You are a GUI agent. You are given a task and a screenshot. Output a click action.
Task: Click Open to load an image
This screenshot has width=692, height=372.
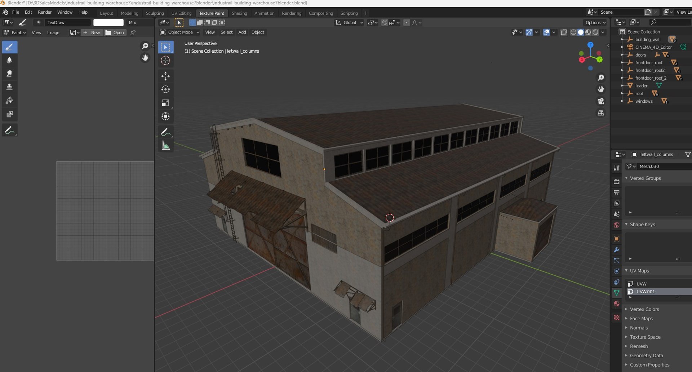[115, 32]
